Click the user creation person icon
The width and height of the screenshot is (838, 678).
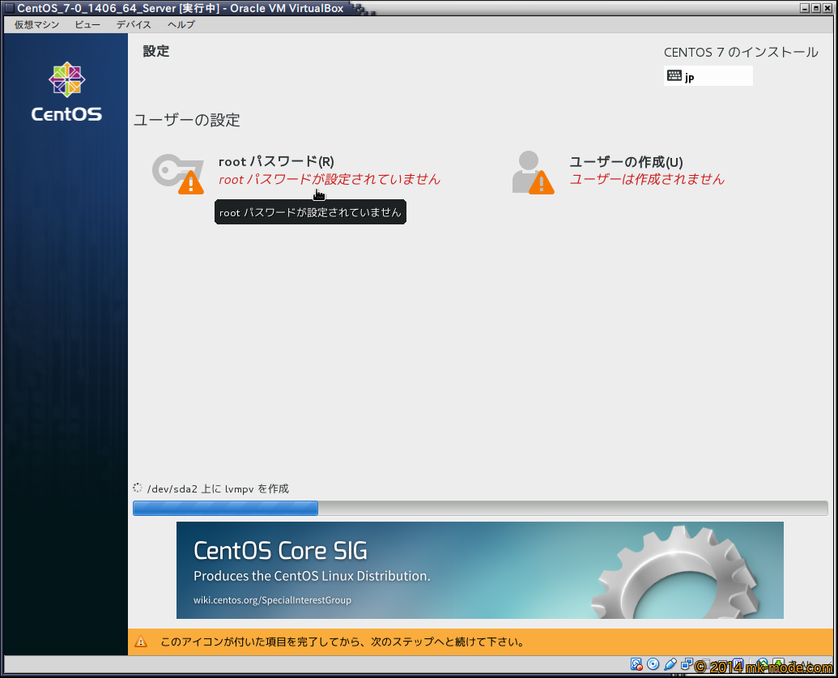(526, 170)
